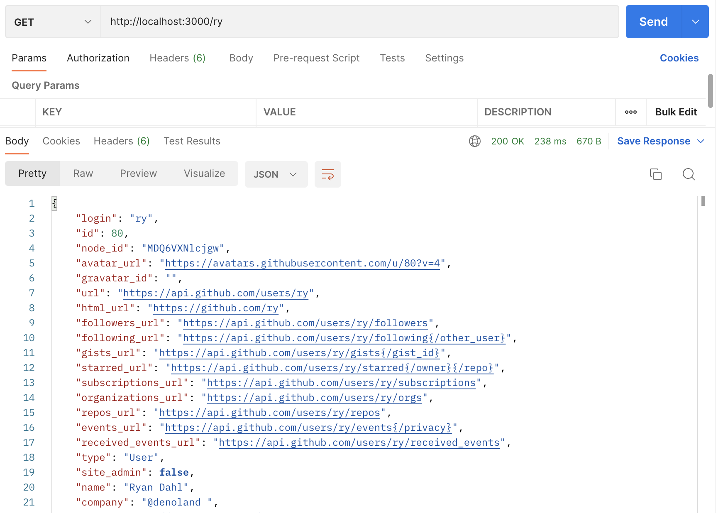Copy the response body using the copy icon
This screenshot has width=728, height=513.
pos(655,174)
